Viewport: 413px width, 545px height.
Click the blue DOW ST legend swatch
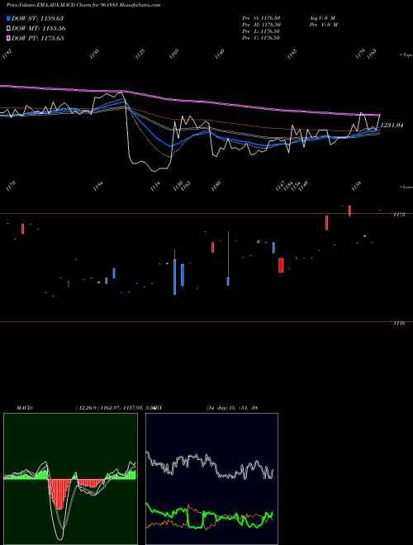click(9, 18)
